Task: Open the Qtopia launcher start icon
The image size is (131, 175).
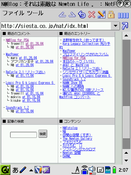Action: point(5,170)
